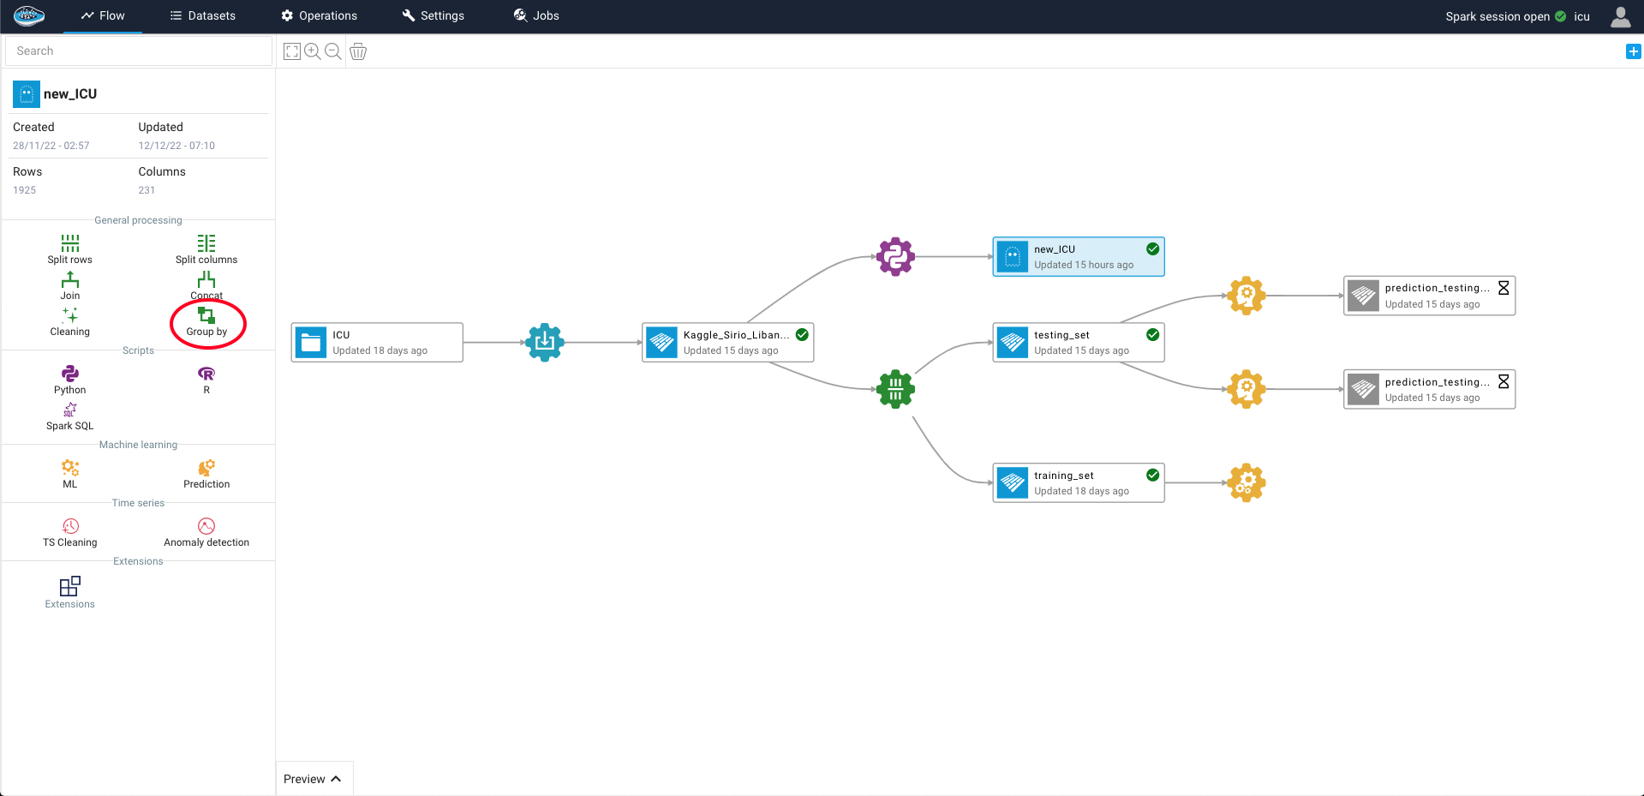
Task: Open the Jobs tab
Action: click(x=536, y=16)
